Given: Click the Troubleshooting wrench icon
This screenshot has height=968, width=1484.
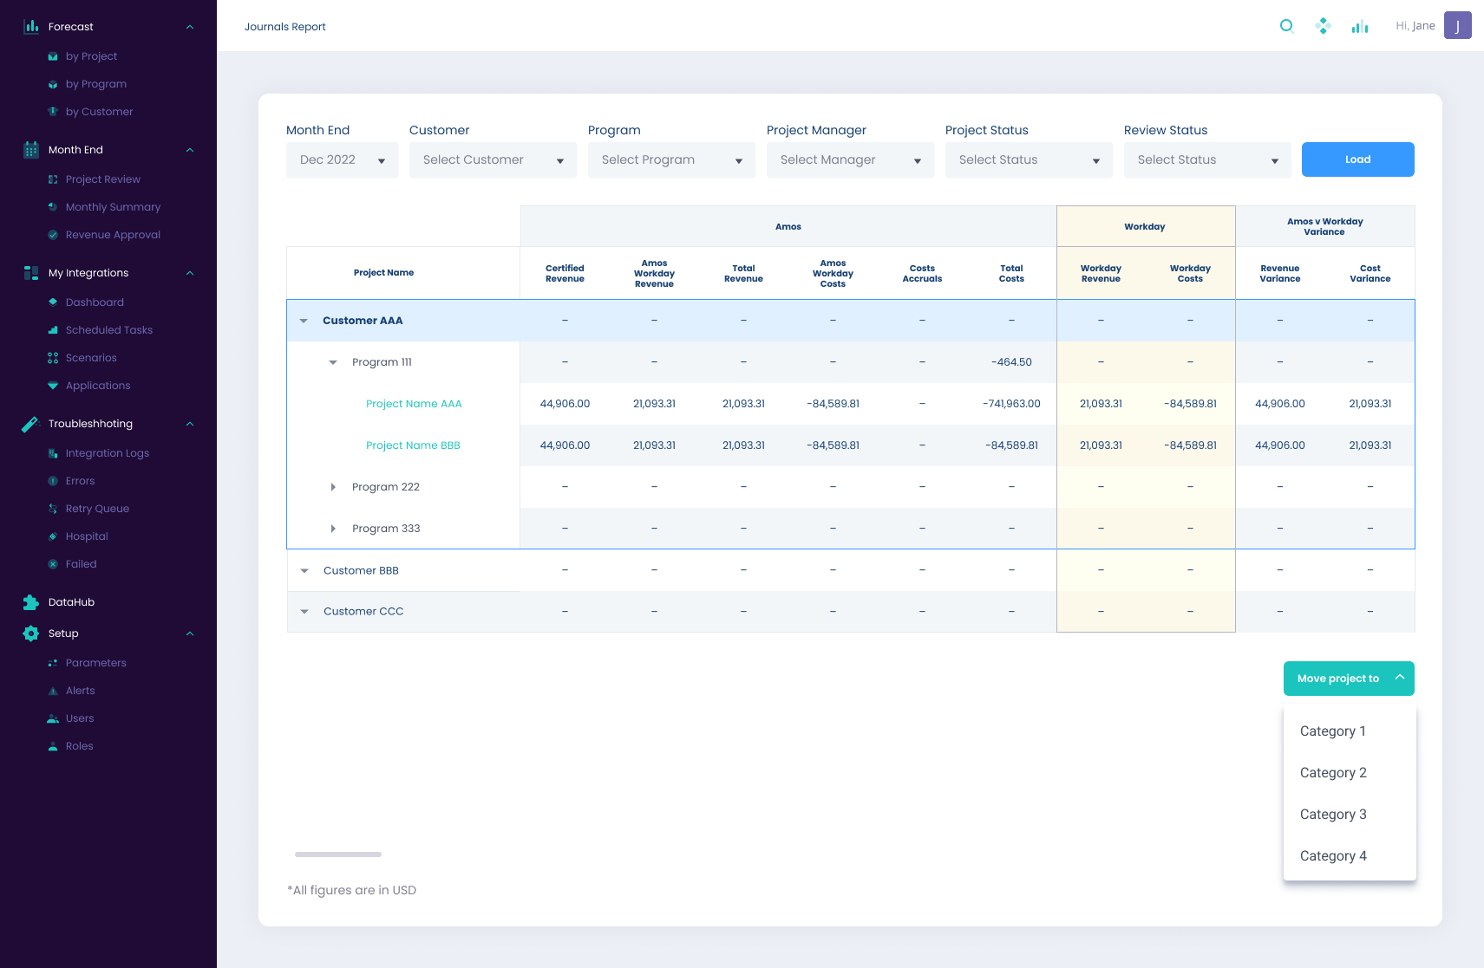Looking at the screenshot, I should tap(30, 424).
